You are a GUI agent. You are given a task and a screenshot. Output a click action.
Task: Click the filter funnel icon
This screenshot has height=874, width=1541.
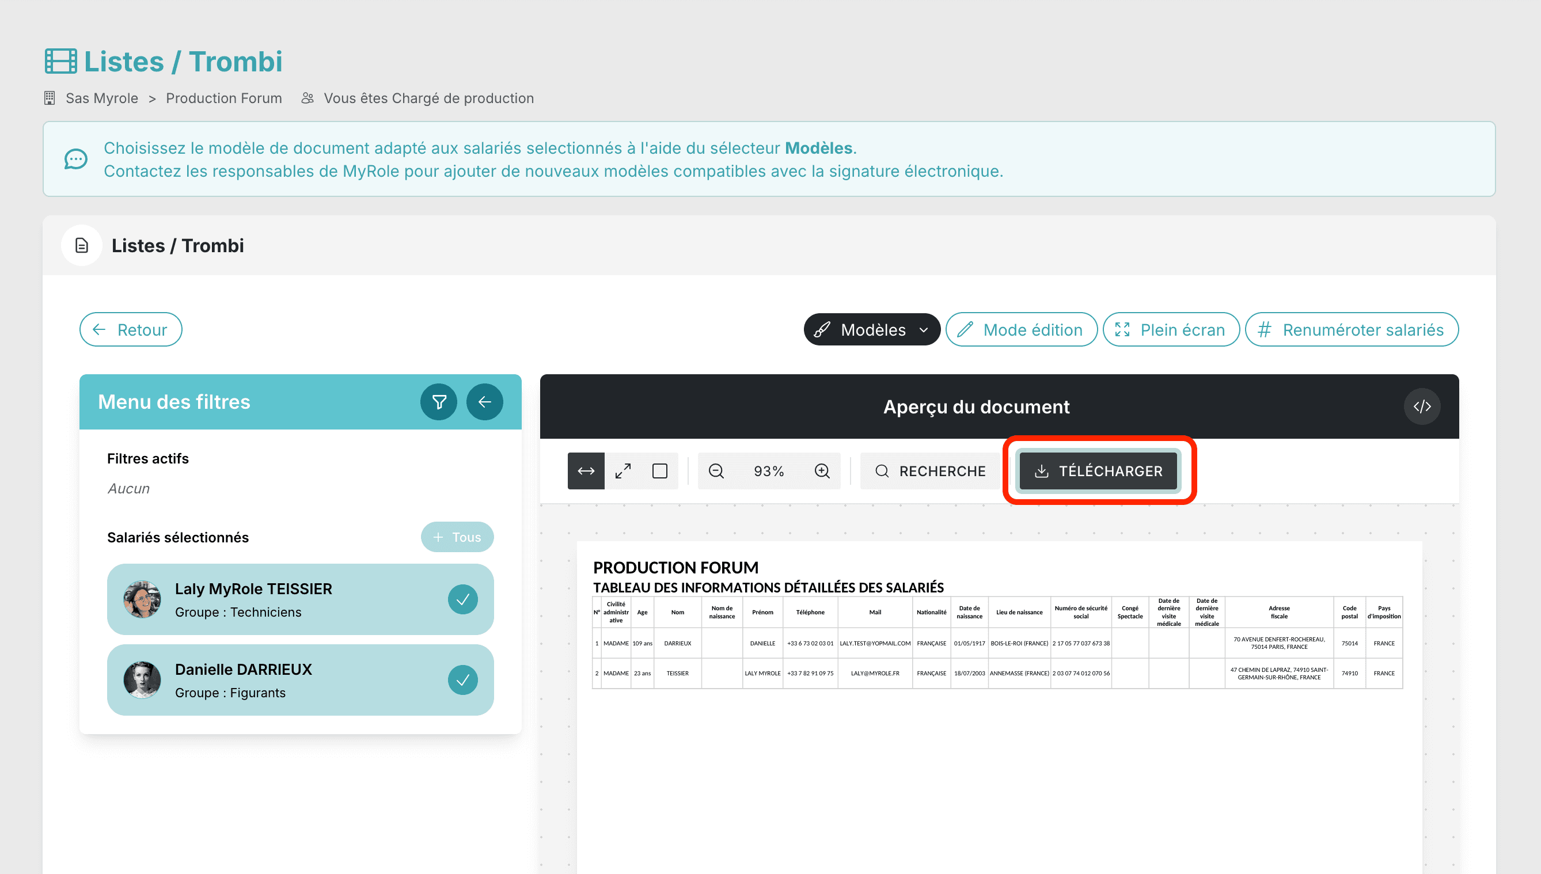[x=439, y=401]
